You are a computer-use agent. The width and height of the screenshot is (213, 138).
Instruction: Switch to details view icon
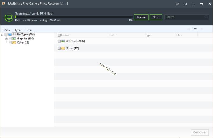tap(201, 29)
